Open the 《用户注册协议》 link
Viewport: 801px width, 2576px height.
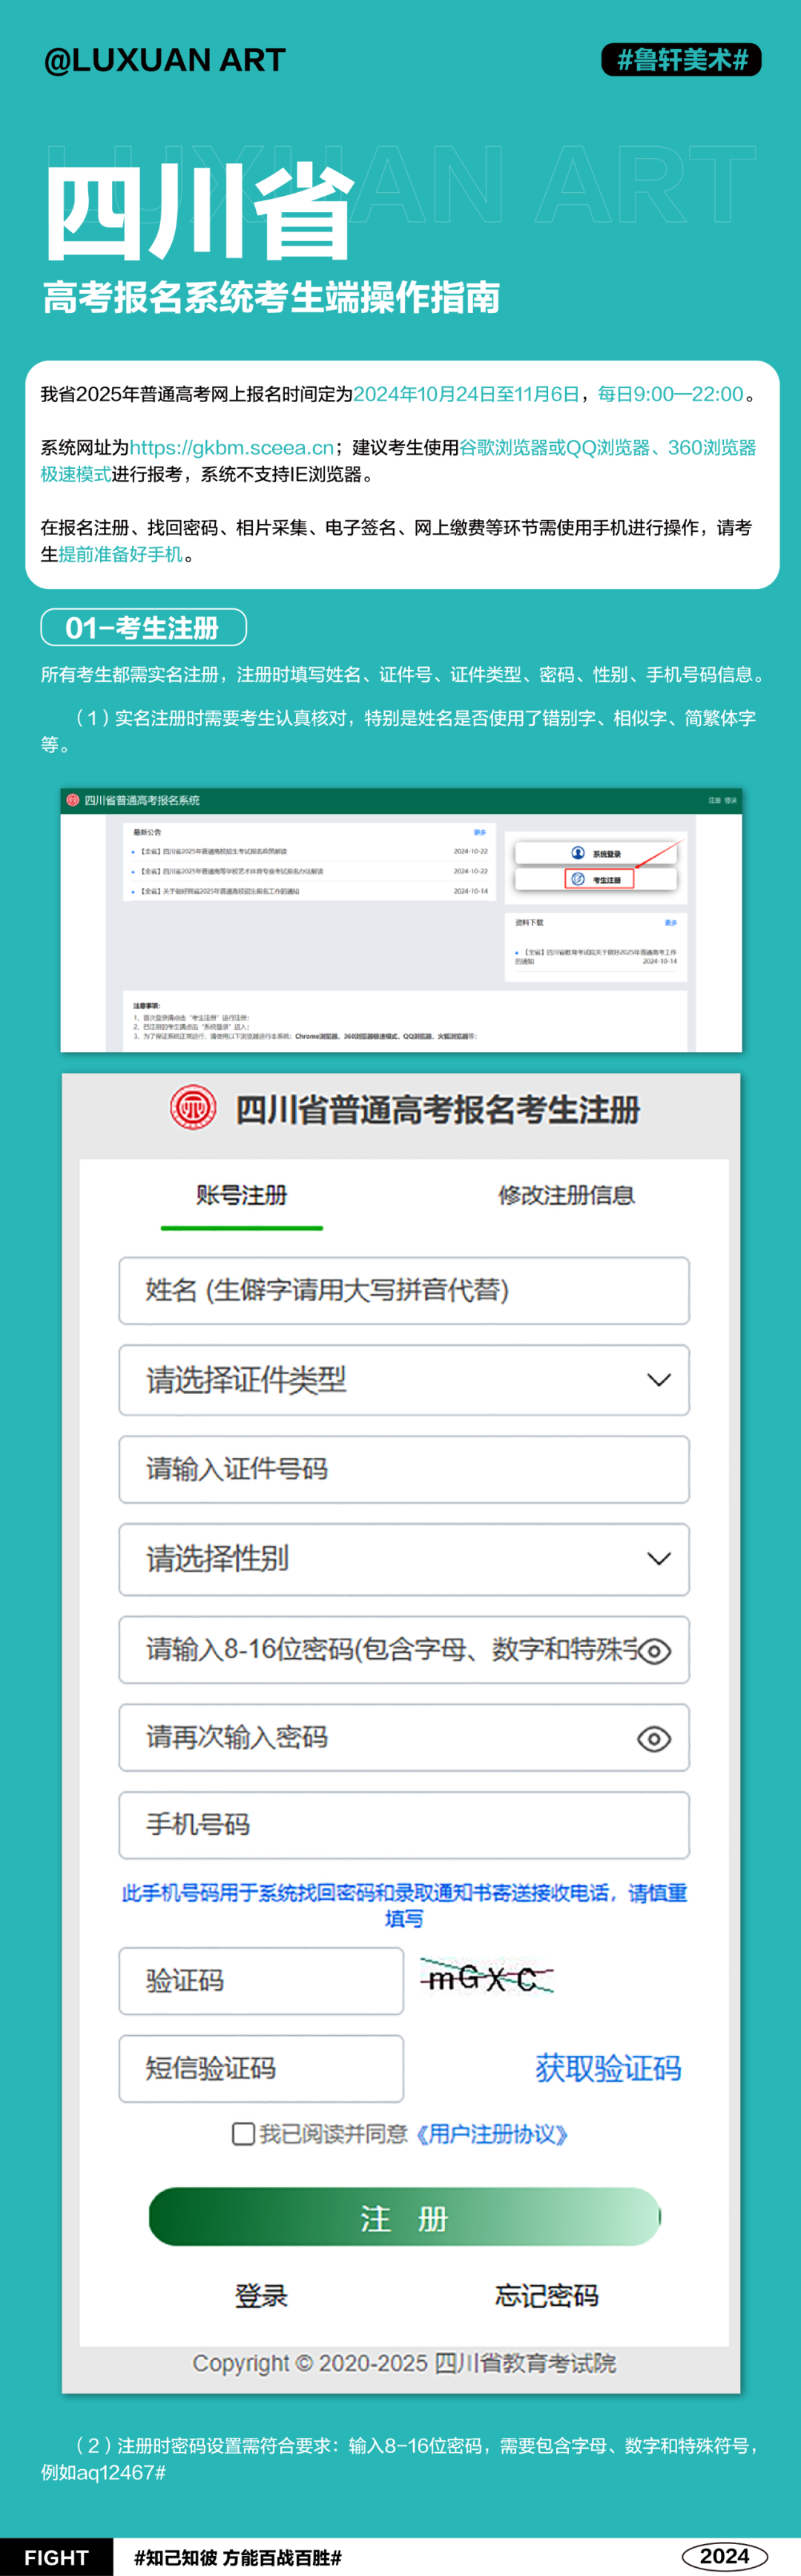[x=492, y=2134]
